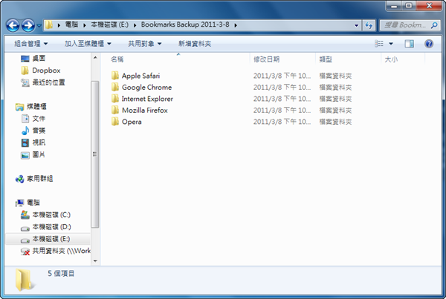Viewport: 446px width, 299px height.
Task: Expand the arrow after Bookmarks Backup breadcrumb
Action: (236, 25)
